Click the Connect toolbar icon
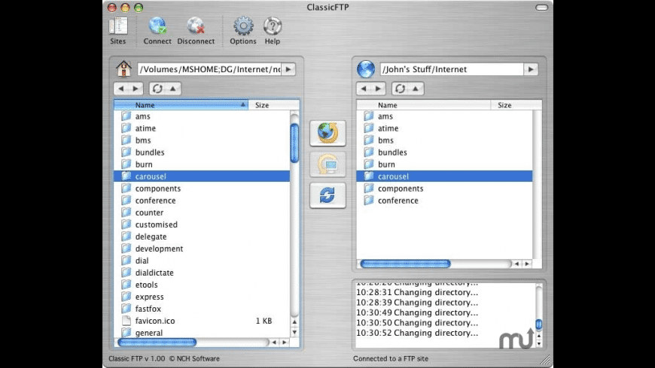 tap(157, 31)
